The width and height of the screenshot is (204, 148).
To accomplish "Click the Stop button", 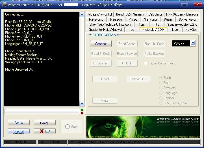I will tap(71, 127).
